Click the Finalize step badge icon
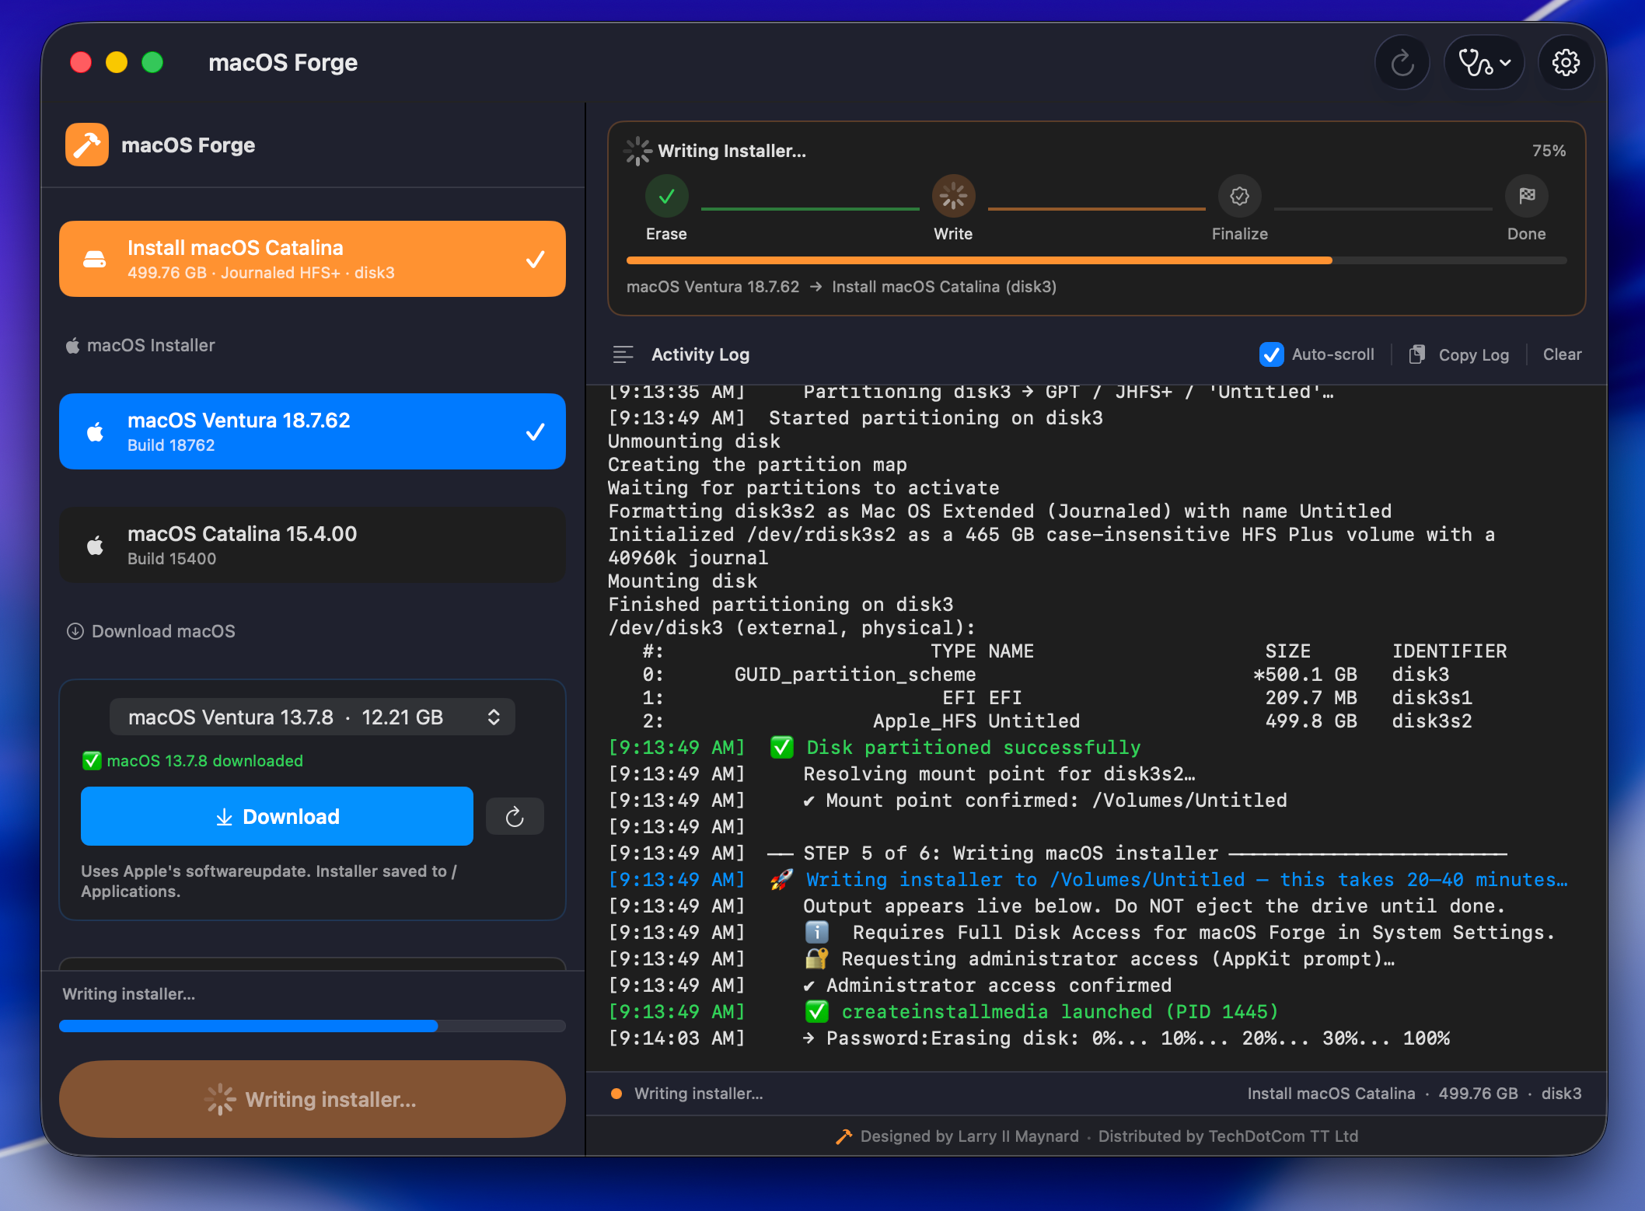This screenshot has width=1645, height=1211. click(x=1240, y=196)
